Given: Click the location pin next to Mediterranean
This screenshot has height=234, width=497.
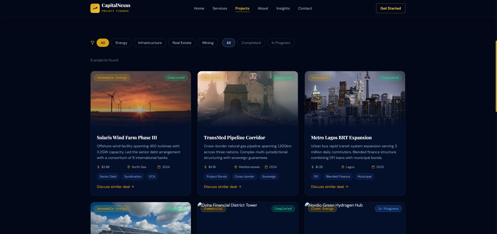Looking at the screenshot, I should click(x=235, y=167).
